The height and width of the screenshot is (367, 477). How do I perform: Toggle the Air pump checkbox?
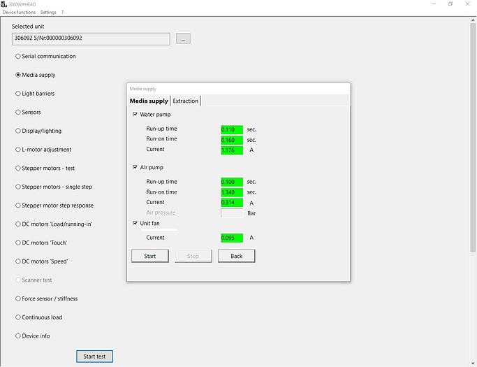click(x=135, y=168)
